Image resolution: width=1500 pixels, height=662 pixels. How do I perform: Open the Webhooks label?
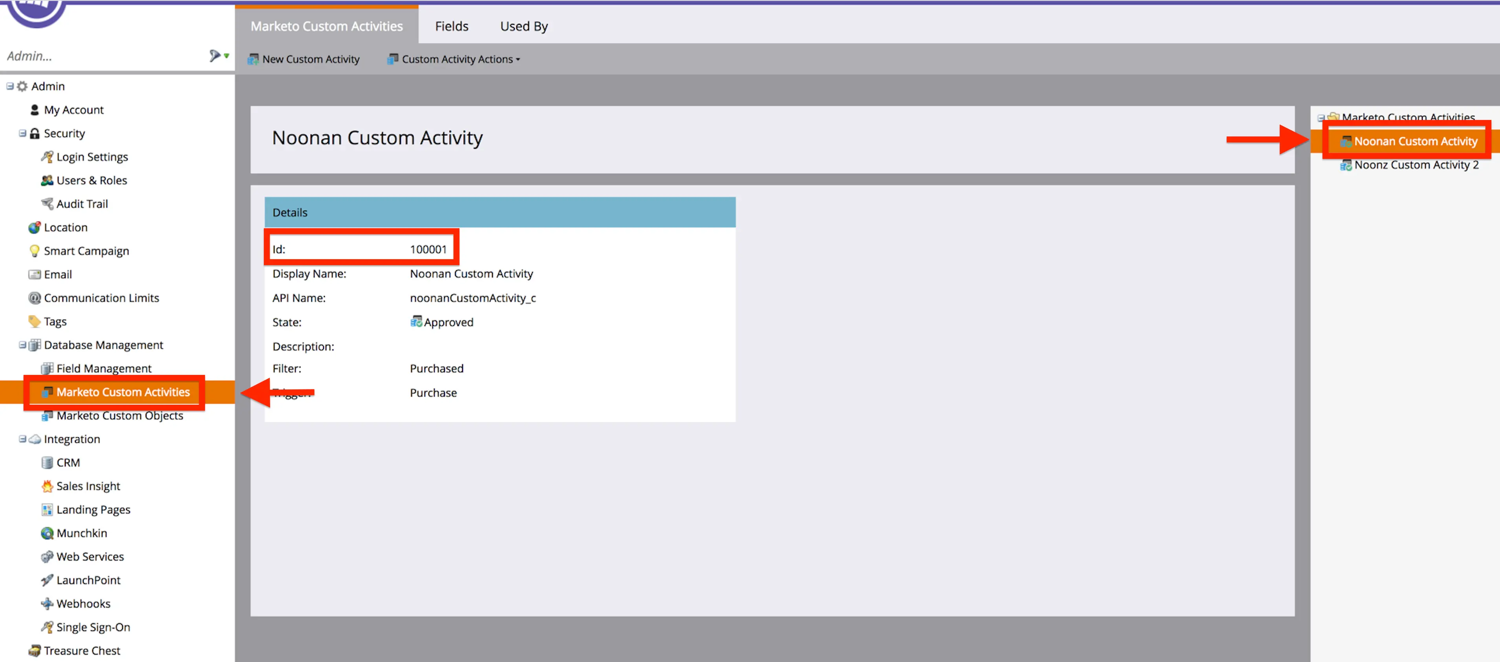tap(83, 603)
